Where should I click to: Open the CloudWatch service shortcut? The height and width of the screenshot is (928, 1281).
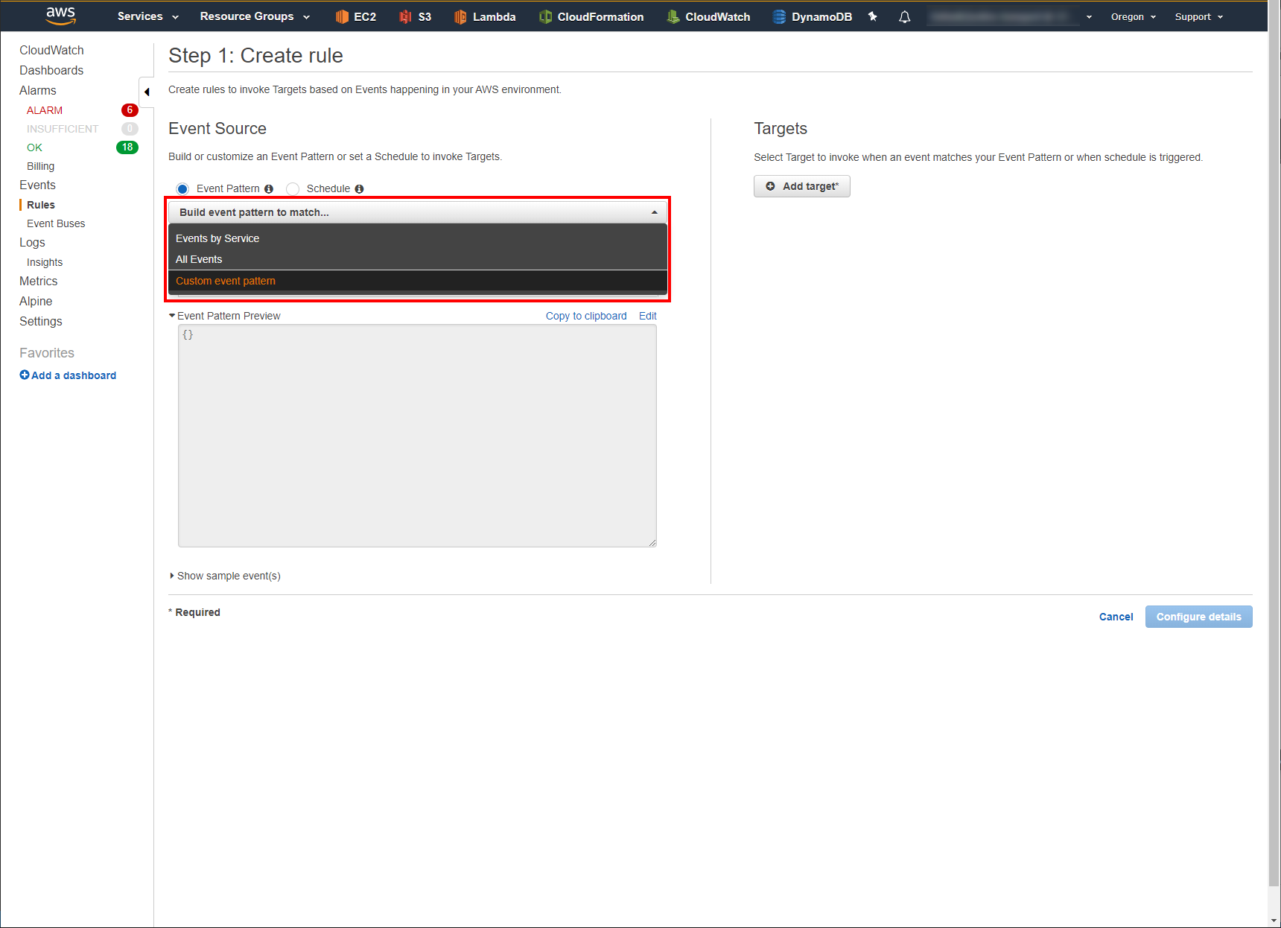tap(708, 16)
